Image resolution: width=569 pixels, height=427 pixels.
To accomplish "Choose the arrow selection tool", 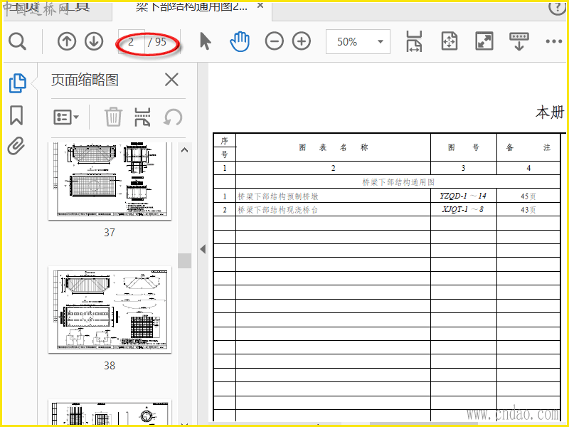I will [206, 41].
